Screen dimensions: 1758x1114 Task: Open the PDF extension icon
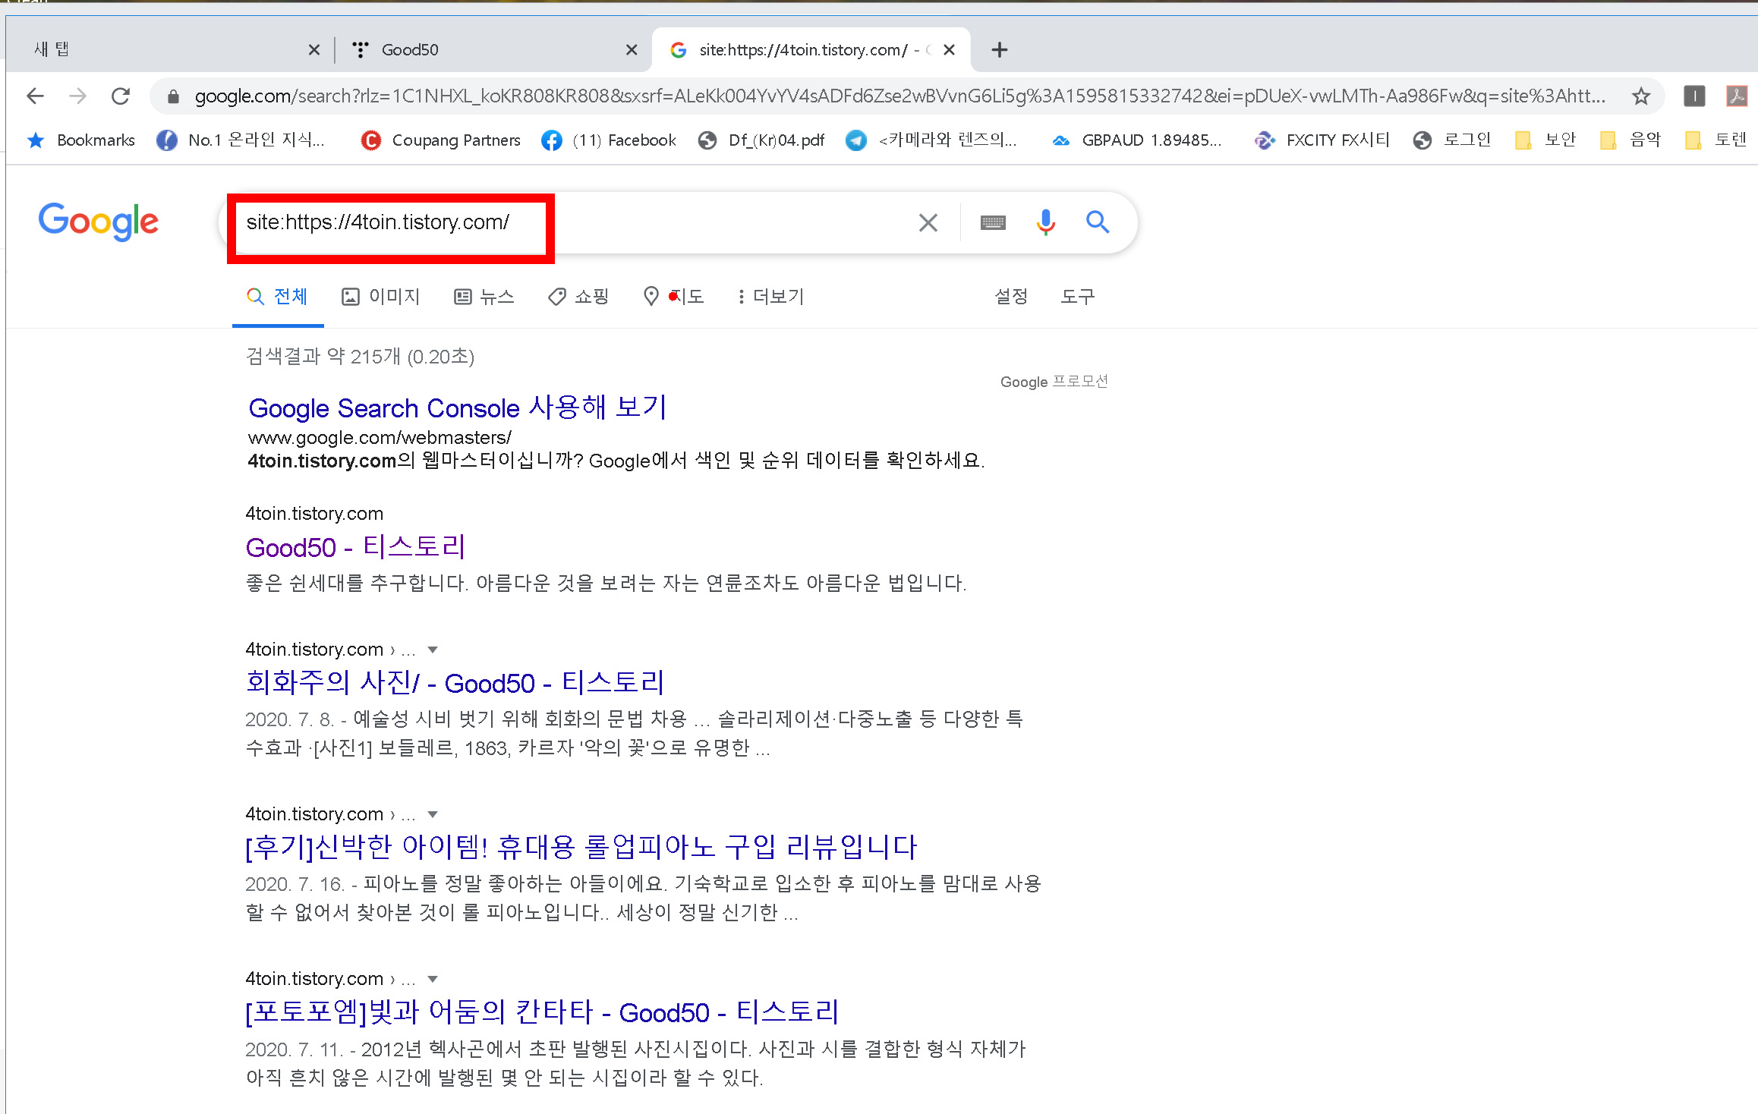point(1737,96)
